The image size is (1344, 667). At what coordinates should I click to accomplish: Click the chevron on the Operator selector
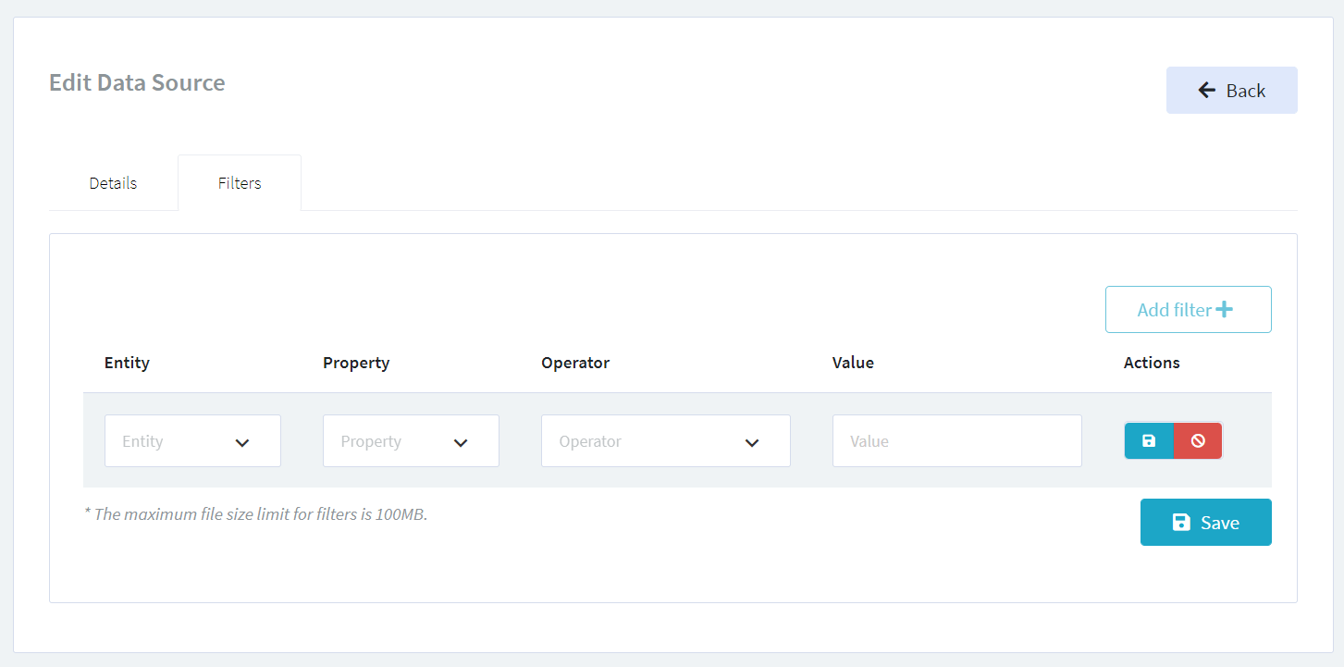tap(751, 442)
